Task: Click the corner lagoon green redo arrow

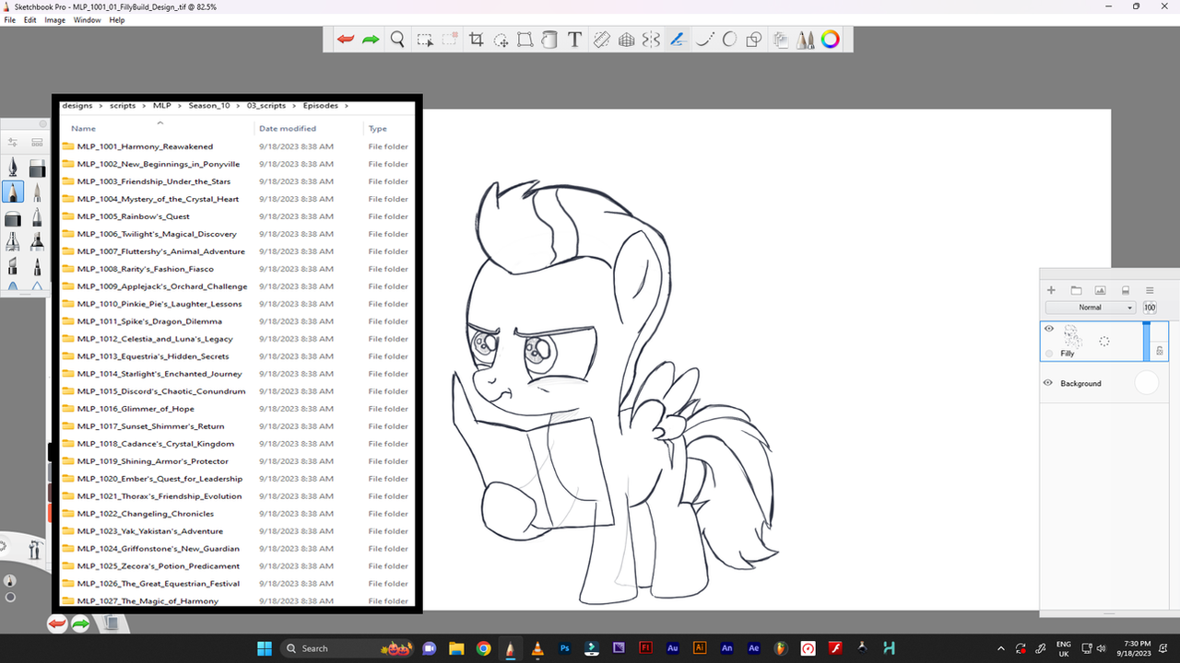Action: [x=80, y=624]
